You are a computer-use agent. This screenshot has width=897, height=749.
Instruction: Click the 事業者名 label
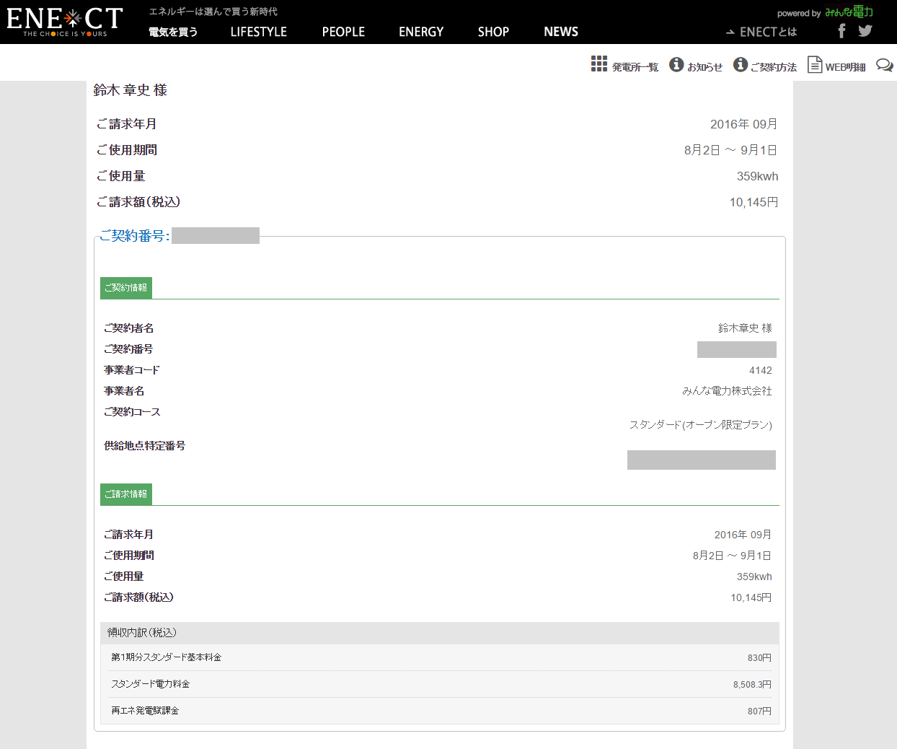(124, 391)
